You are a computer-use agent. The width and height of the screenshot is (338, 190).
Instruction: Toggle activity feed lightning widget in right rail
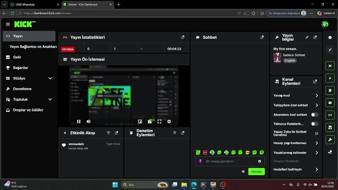(x=330, y=78)
